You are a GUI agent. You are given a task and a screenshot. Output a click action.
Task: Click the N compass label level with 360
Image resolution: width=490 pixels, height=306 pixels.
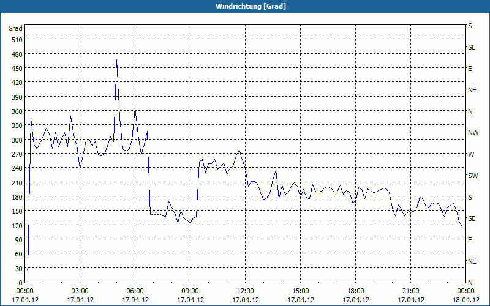coord(470,111)
